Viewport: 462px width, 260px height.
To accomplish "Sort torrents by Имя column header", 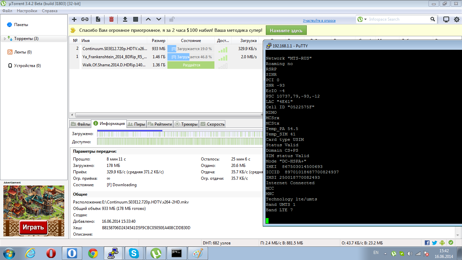I will pyautogui.click(x=114, y=41).
